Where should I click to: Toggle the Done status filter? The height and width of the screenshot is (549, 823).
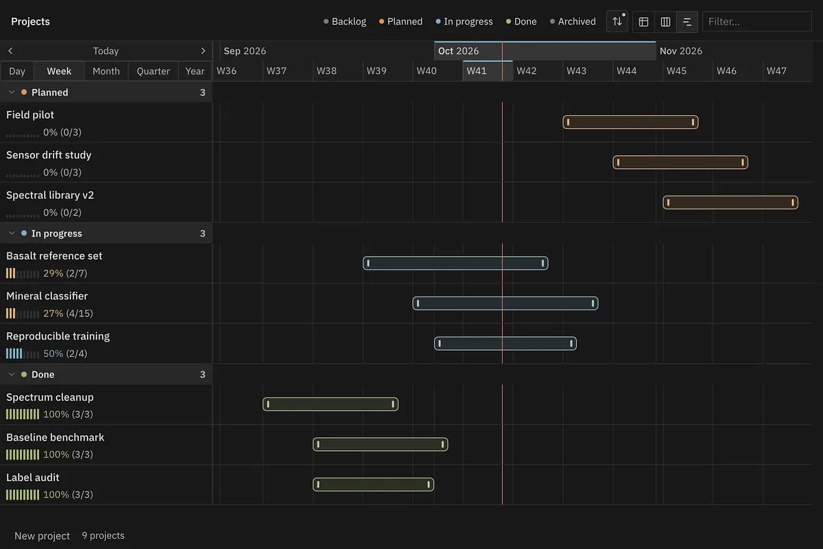point(521,21)
